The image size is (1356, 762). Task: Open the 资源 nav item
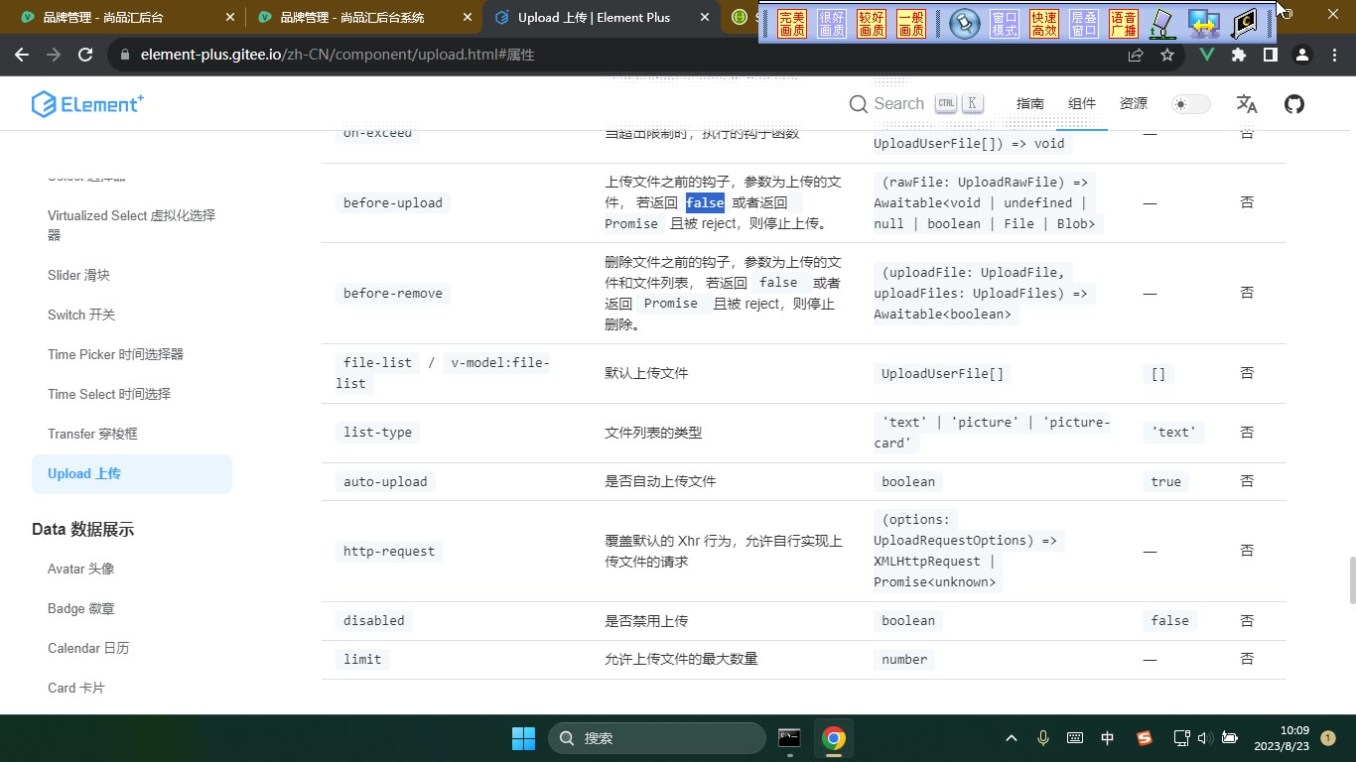click(1134, 104)
